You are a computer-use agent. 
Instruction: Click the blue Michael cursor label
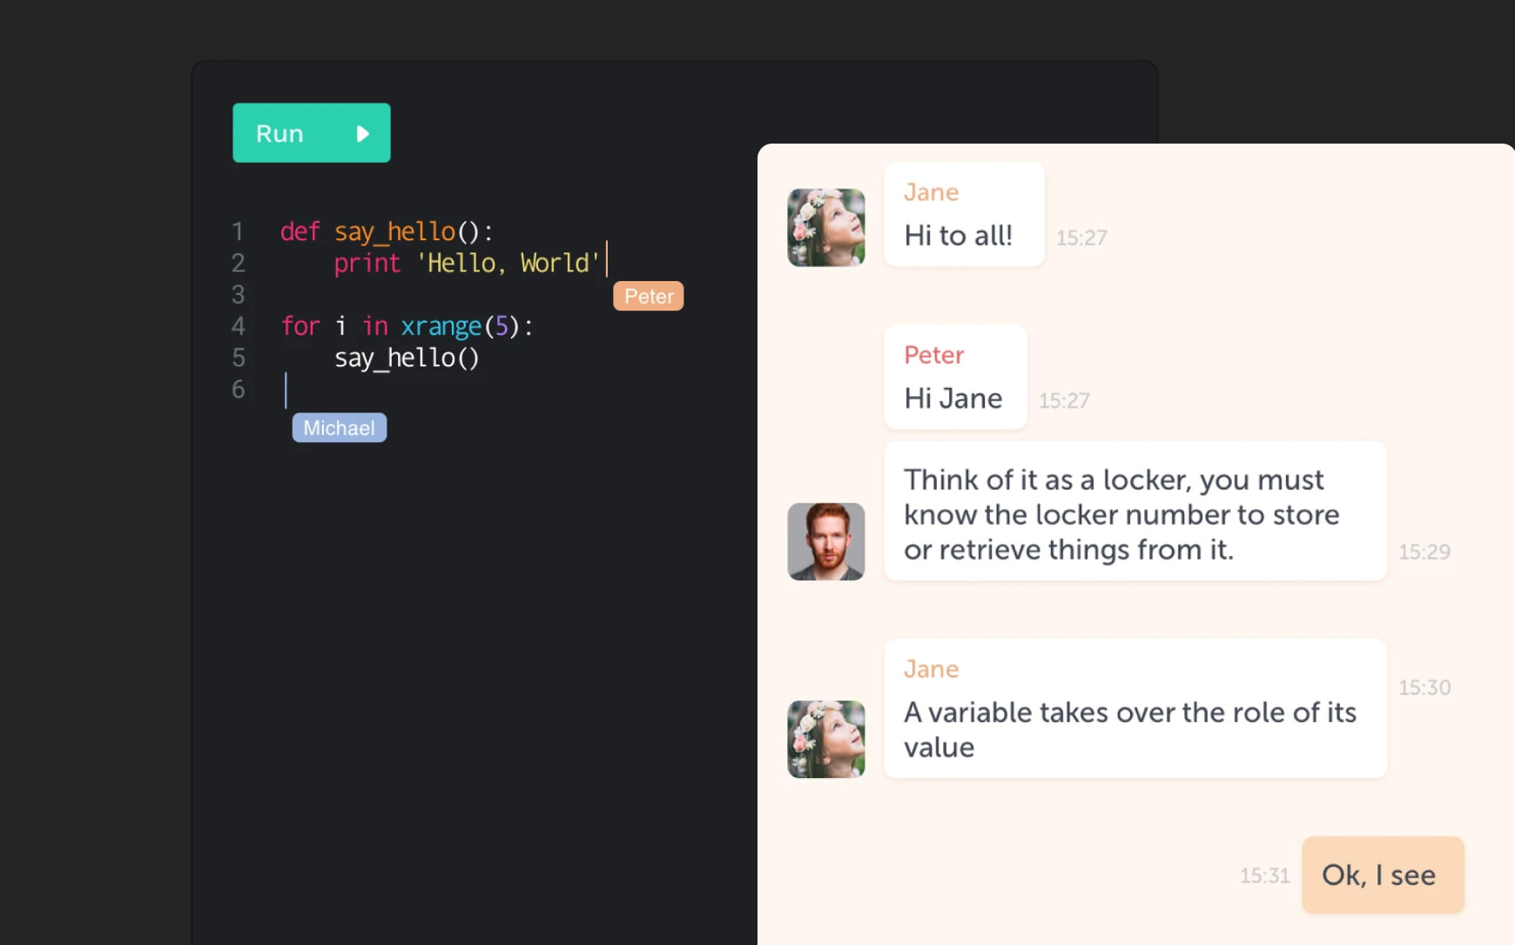coord(339,428)
